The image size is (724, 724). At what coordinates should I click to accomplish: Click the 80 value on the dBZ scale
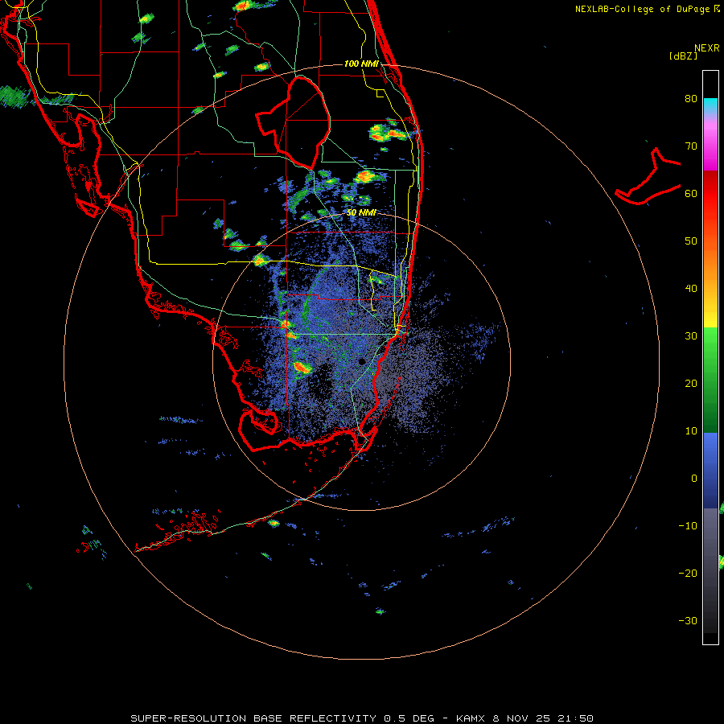coord(691,99)
